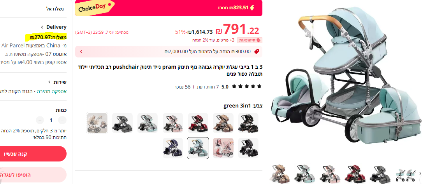The height and width of the screenshot is (184, 422).
Task: Decrease quantity with the minus button
Action: 62,120
